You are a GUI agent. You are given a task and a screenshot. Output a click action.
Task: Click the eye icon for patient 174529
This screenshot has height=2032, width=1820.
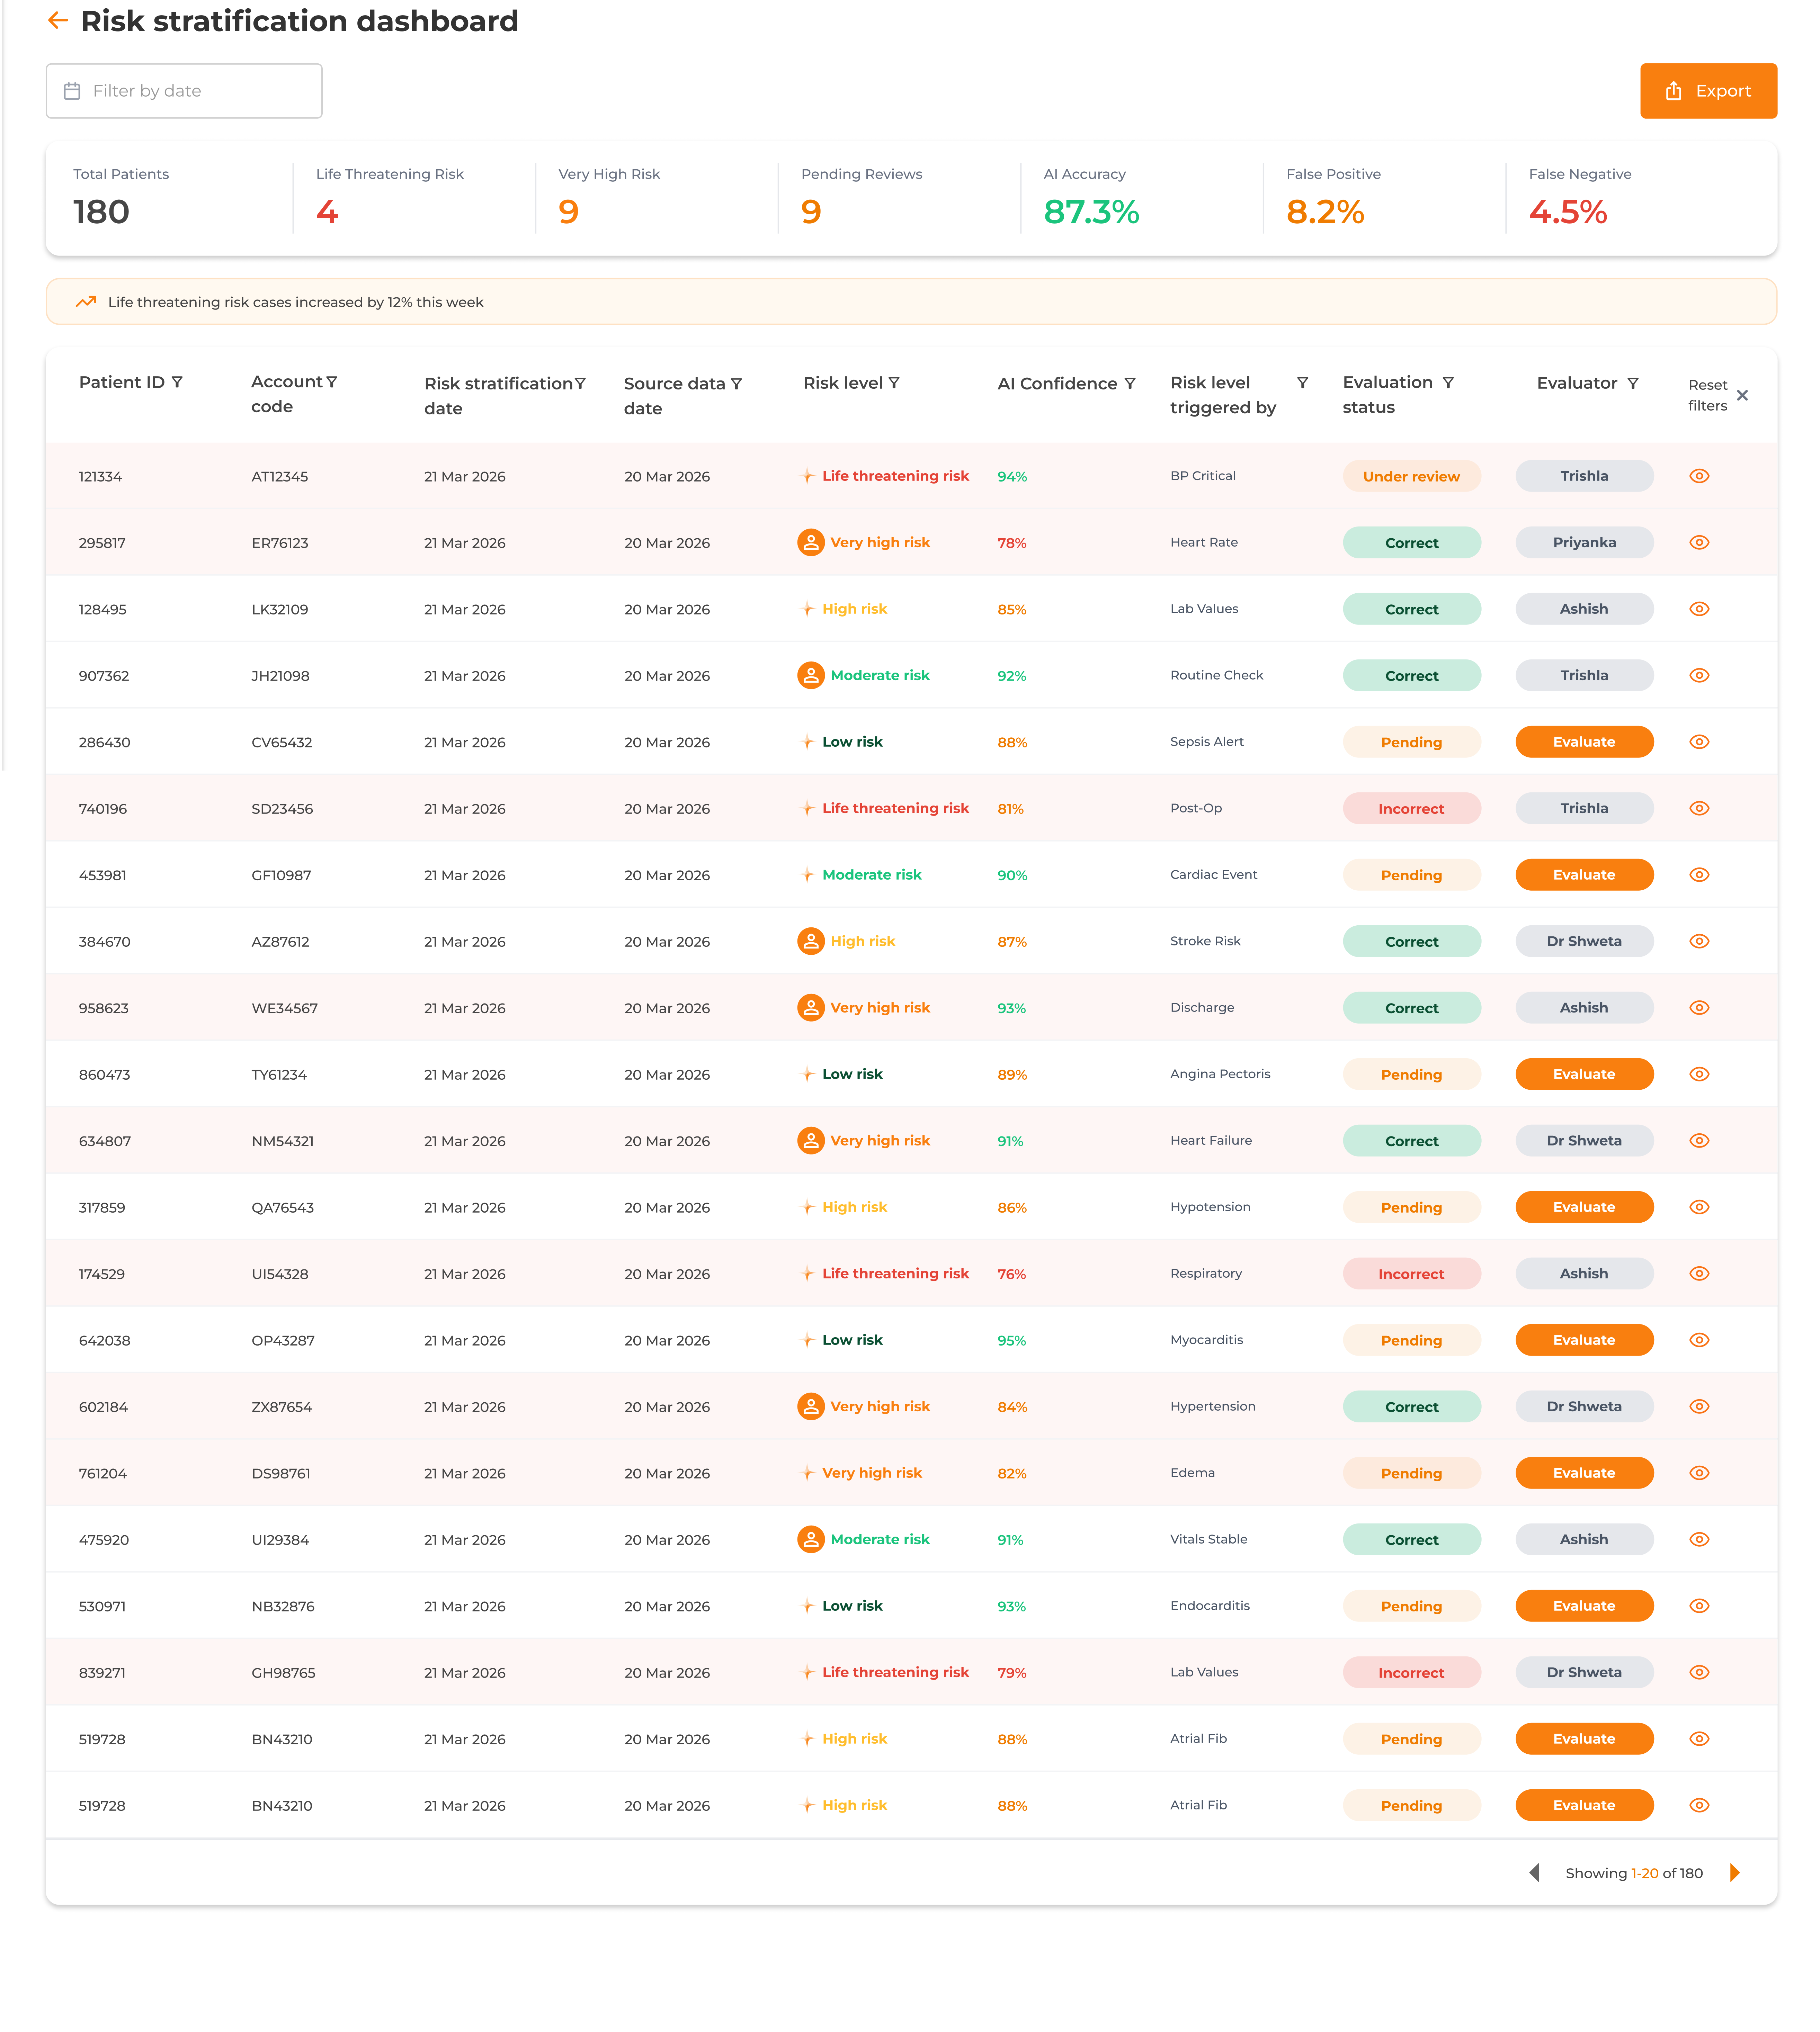[1699, 1273]
